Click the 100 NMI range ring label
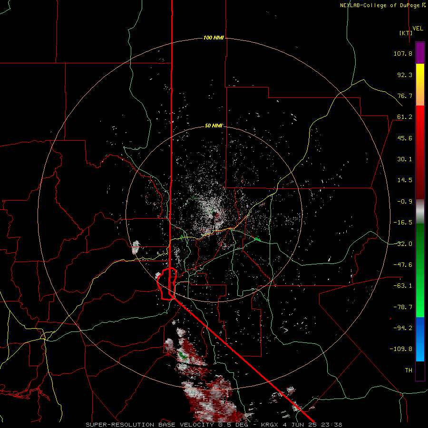This screenshot has height=428, width=428. [214, 38]
